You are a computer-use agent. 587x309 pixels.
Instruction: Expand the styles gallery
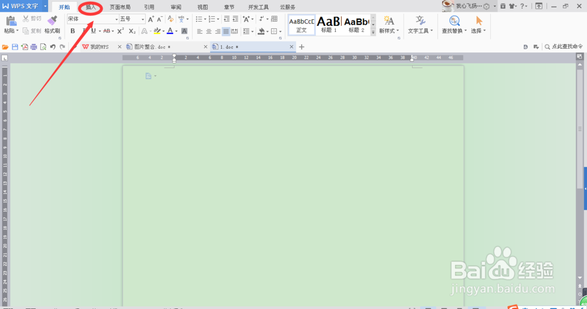pyautogui.click(x=373, y=33)
